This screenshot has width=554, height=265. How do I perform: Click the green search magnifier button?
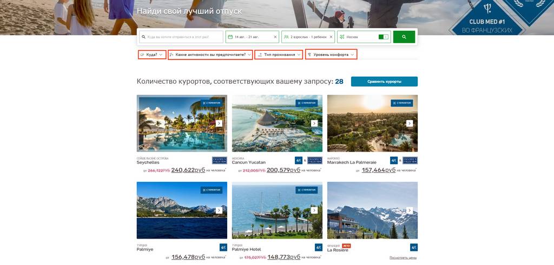coord(404,37)
